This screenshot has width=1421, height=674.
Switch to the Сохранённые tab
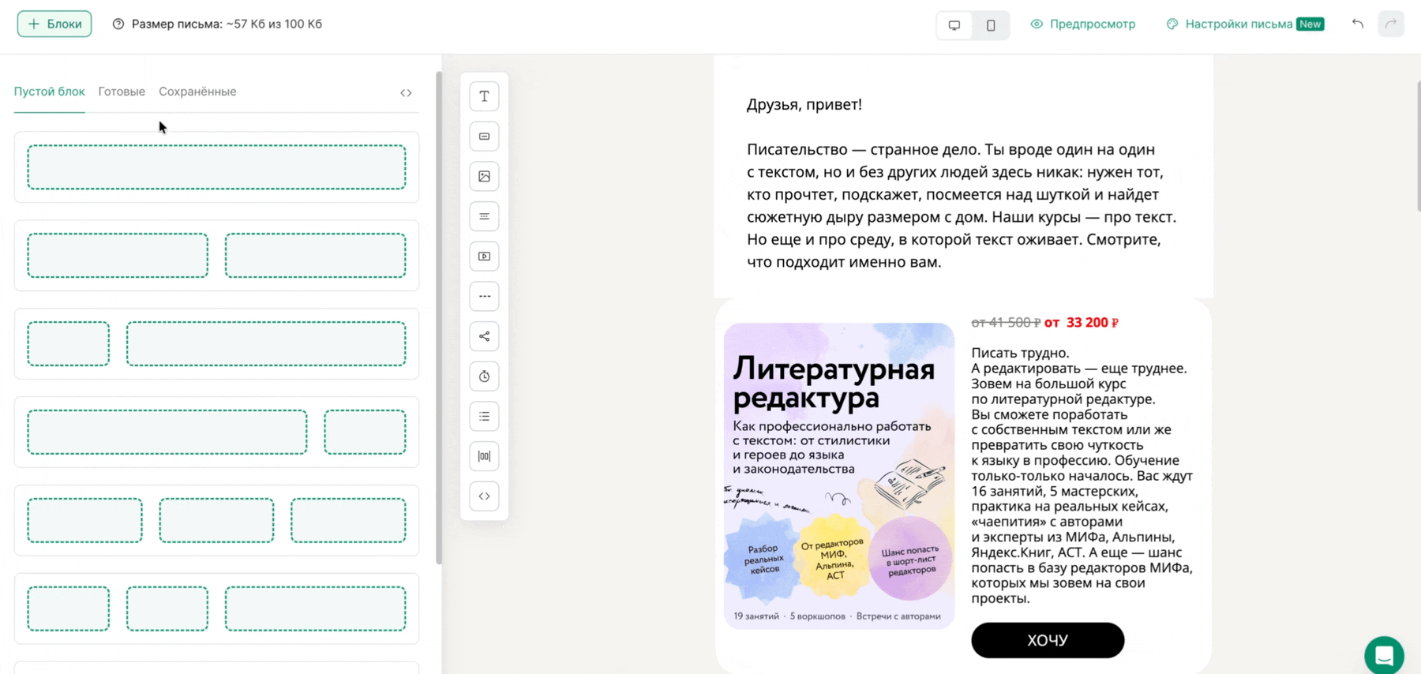(197, 92)
